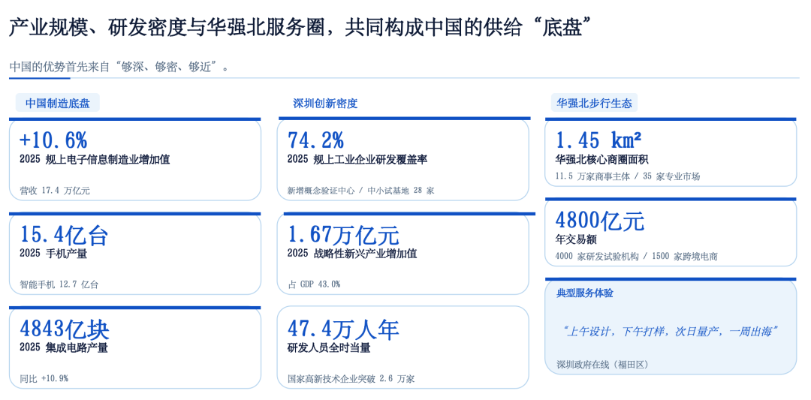This screenshot has width=811, height=400.
Task: Select the subtitle "够深、够密、够近" line
Action: coord(120,67)
